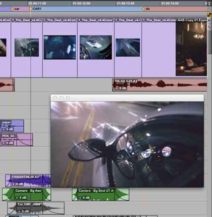Screen dimensions: 212x217
Task: Select the 'ds' marker label text
Action: (x=148, y=9)
